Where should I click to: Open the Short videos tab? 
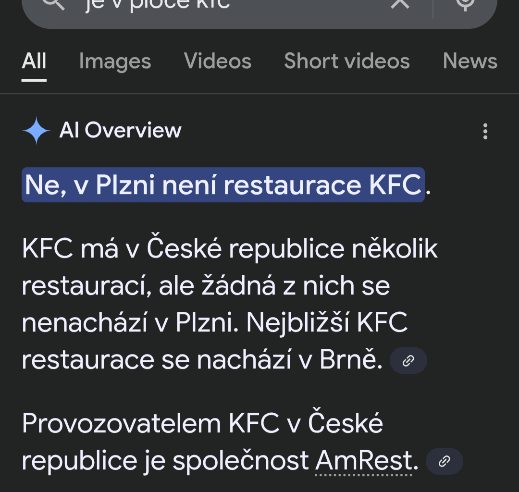(x=346, y=61)
